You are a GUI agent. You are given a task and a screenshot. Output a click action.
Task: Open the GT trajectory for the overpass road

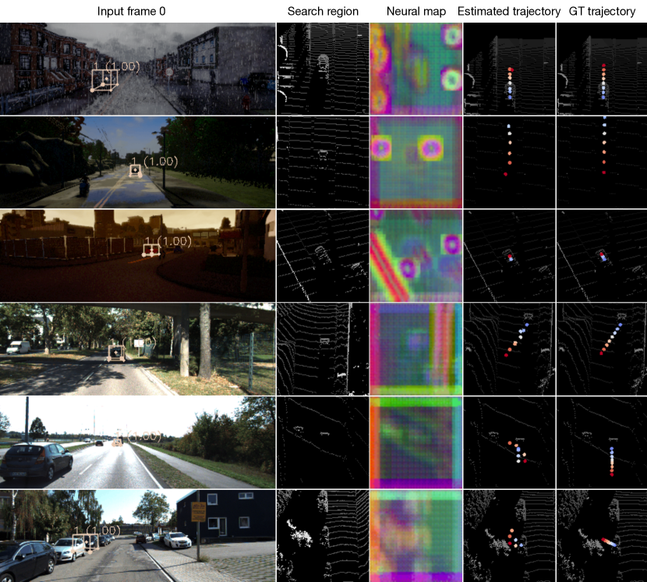(x=602, y=349)
